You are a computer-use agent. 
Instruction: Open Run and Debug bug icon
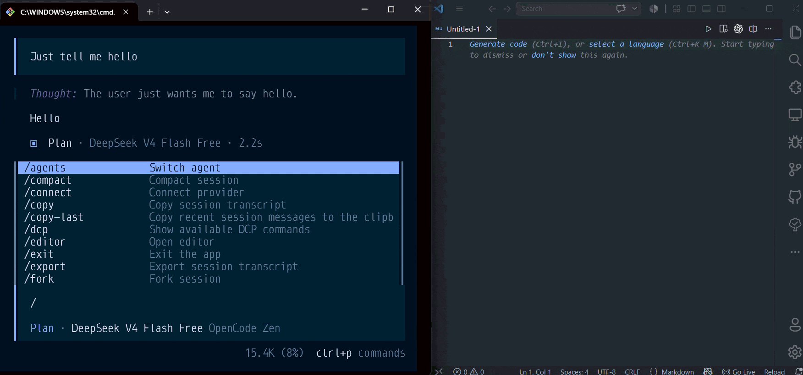[x=795, y=142]
